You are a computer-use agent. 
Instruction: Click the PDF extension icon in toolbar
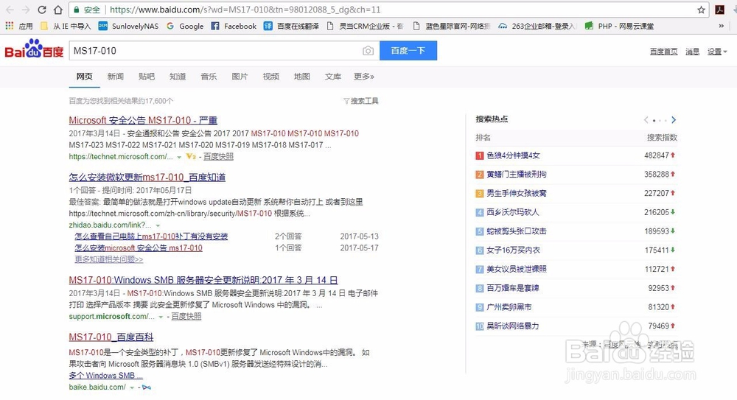coord(719,10)
